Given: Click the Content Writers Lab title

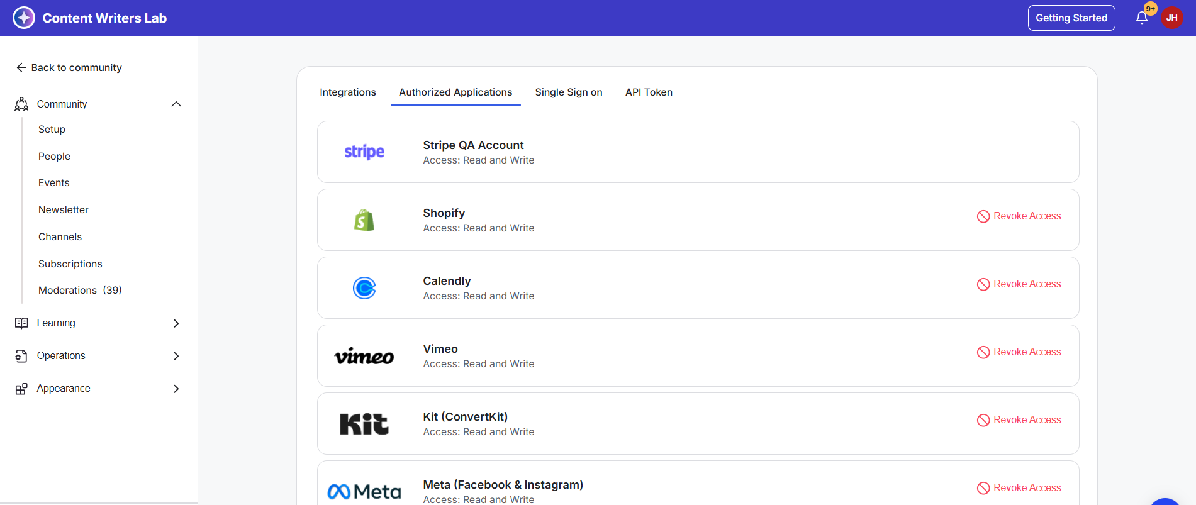Looking at the screenshot, I should (104, 18).
